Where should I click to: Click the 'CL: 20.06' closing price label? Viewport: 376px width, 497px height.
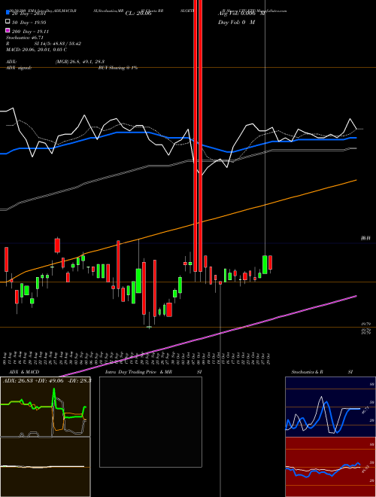coord(138,14)
